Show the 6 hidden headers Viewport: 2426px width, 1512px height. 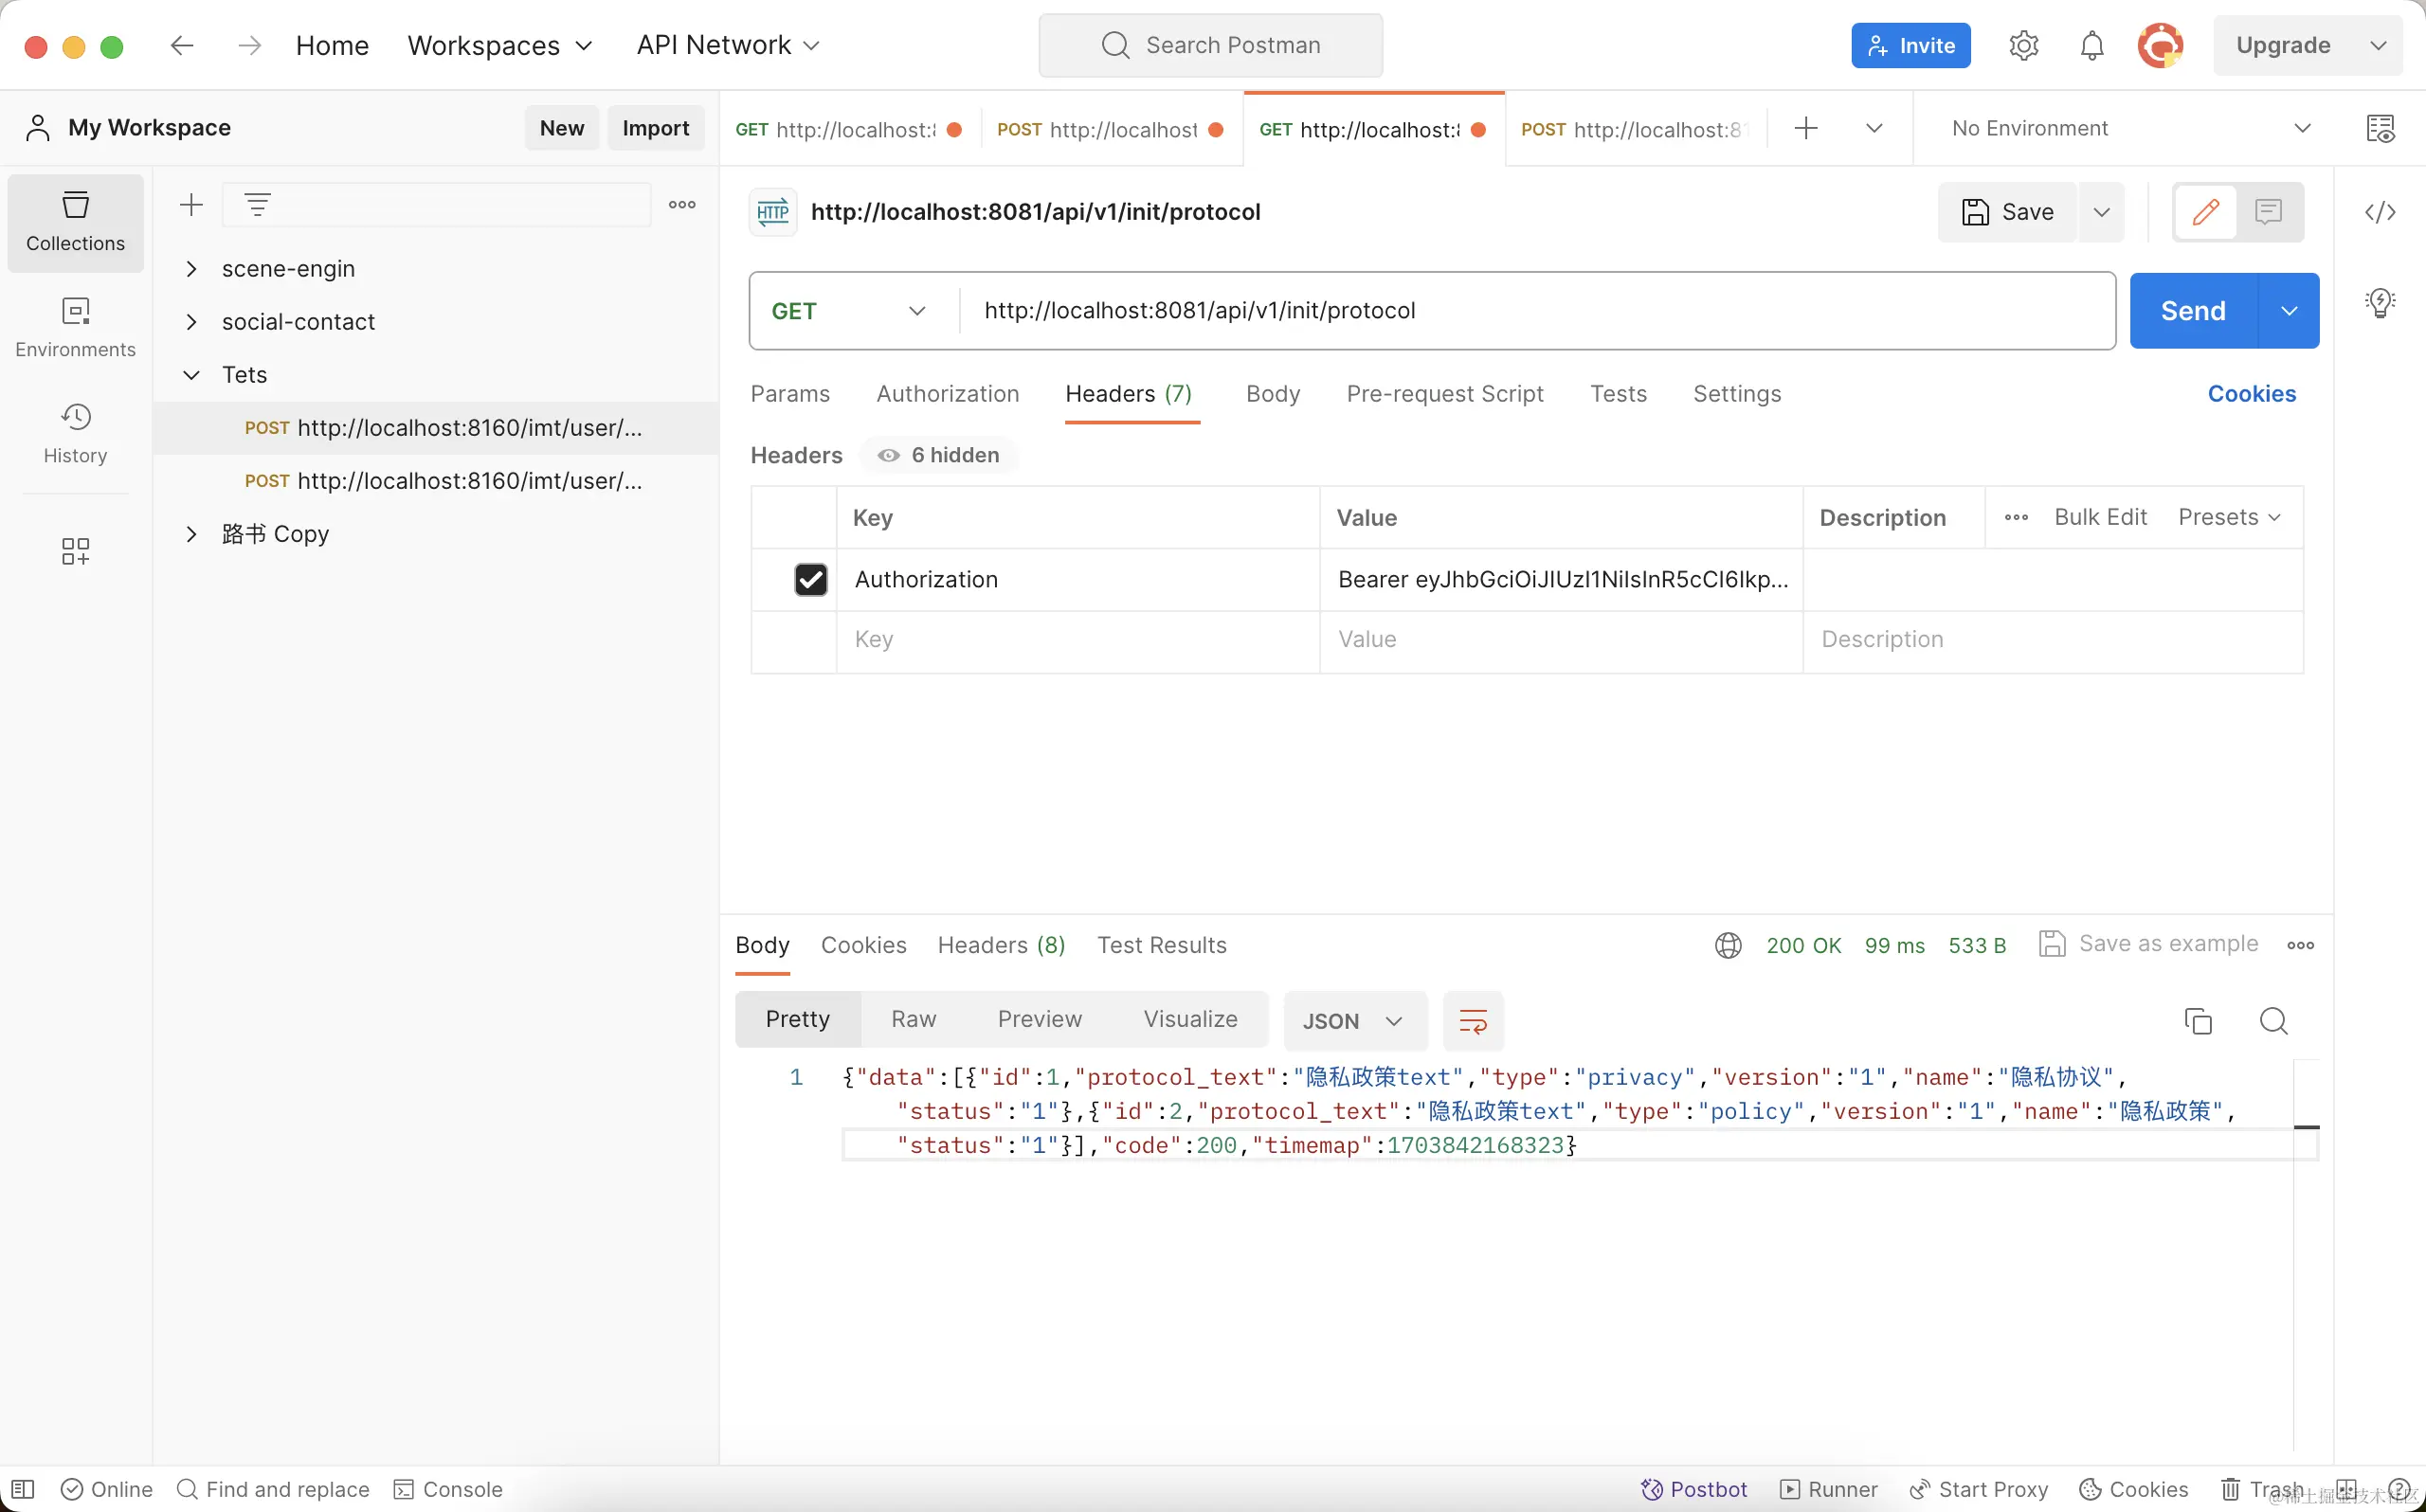tap(940, 456)
